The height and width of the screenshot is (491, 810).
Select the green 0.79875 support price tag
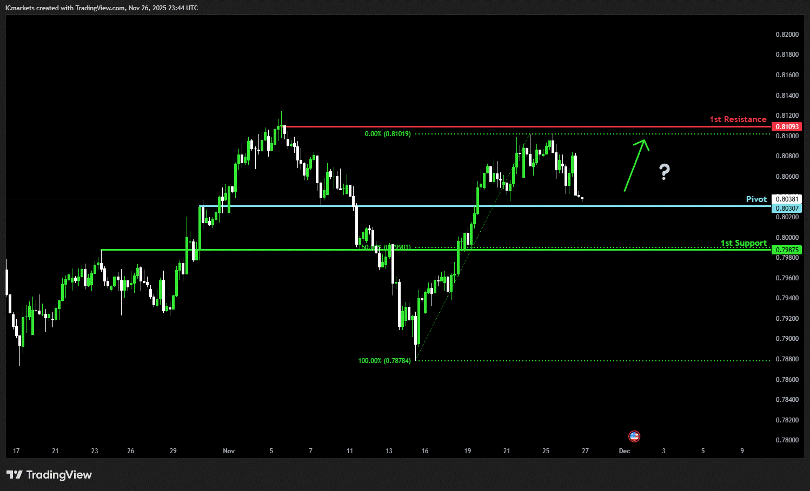pos(787,250)
